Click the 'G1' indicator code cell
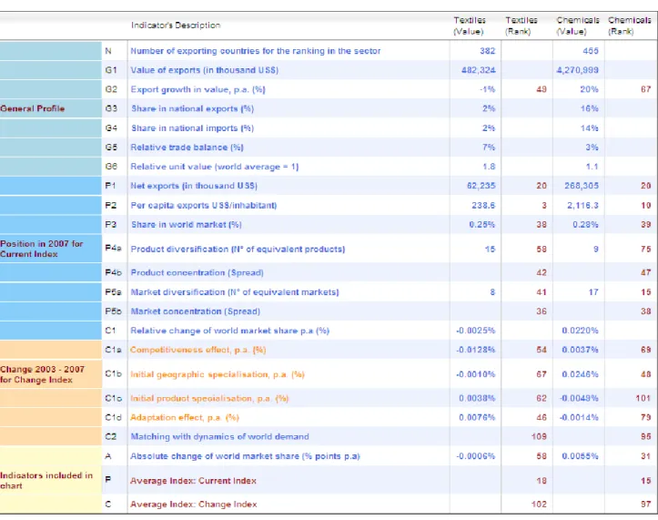Screen dimensions: 658x520 [x=111, y=70]
